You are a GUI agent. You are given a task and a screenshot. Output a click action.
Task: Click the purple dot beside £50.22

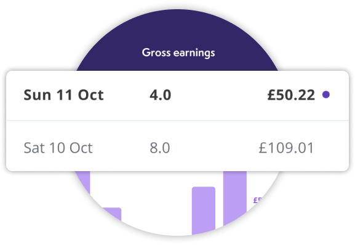click(326, 95)
